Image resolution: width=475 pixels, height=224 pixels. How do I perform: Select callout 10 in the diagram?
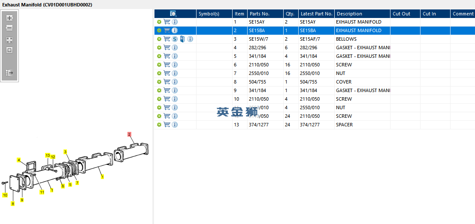pyautogui.click(x=5, y=195)
